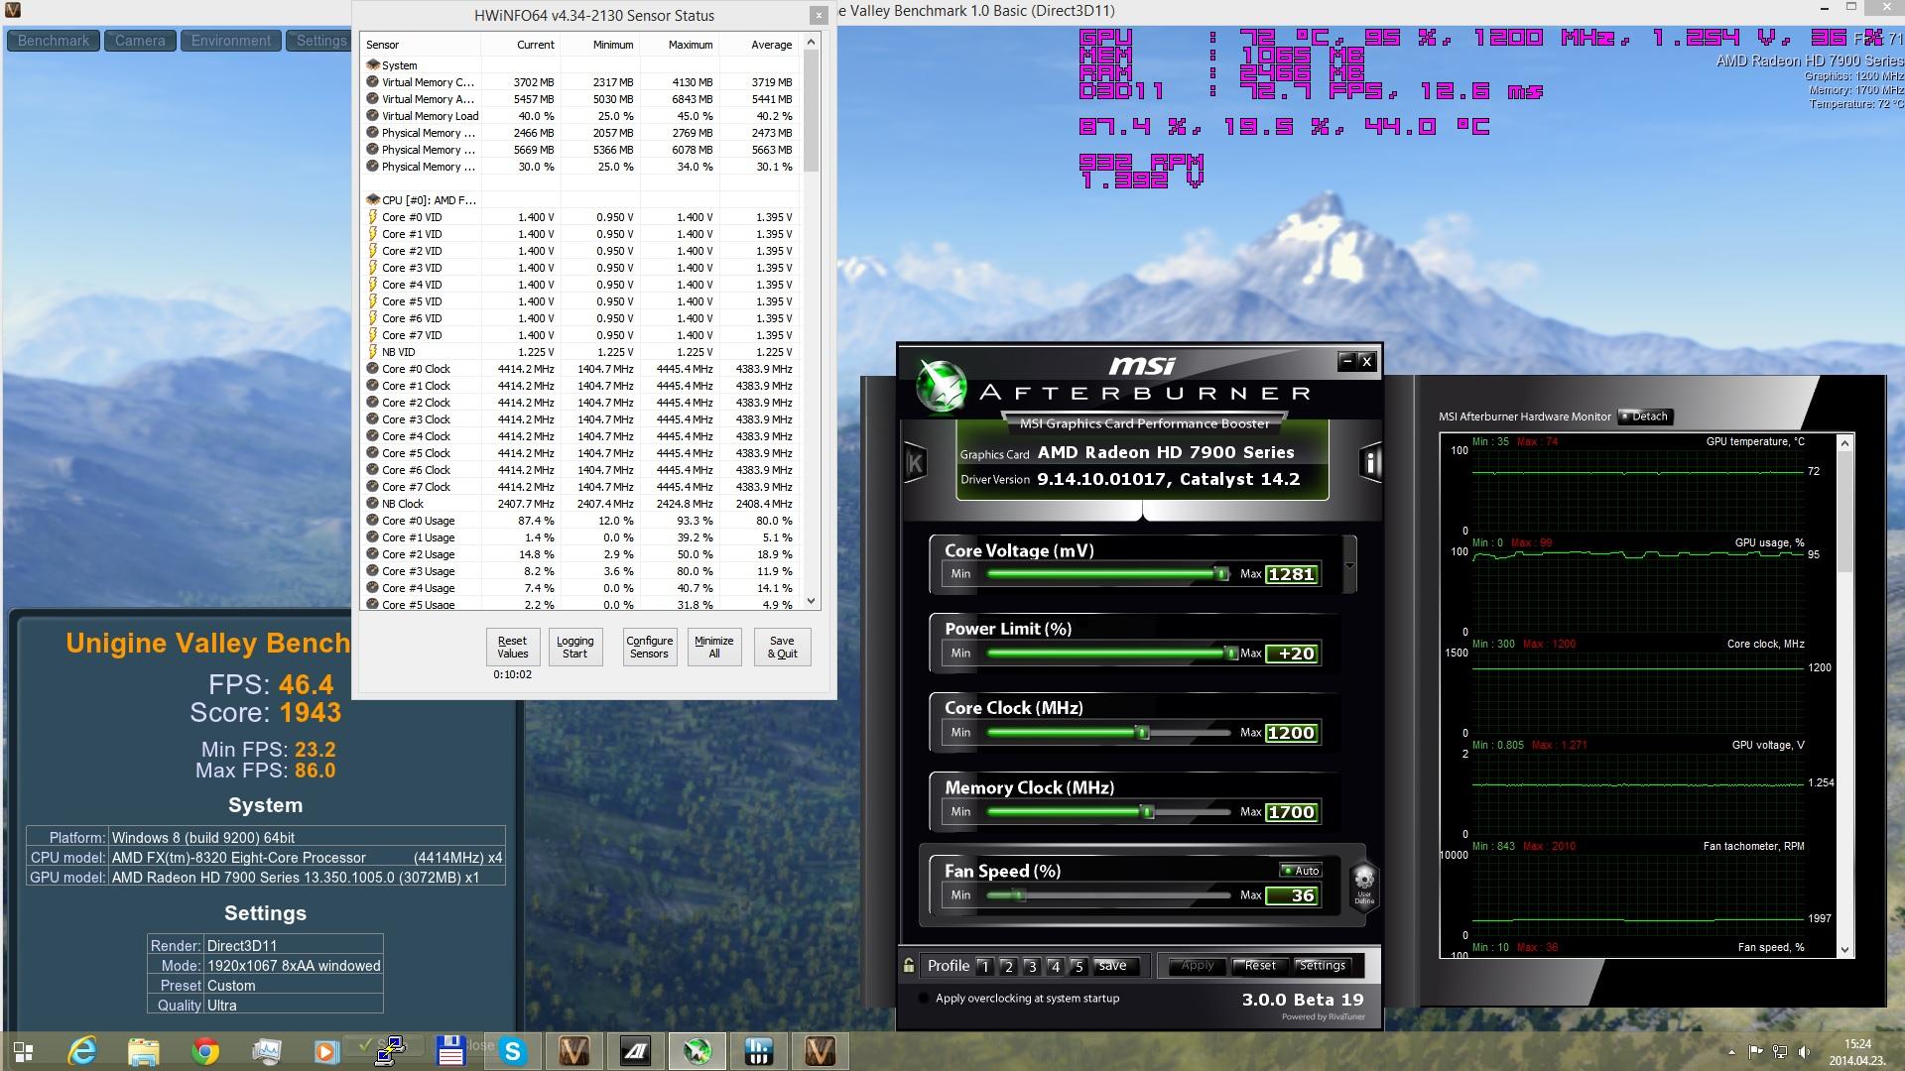The width and height of the screenshot is (1905, 1071).
Task: Switch to MSI Afterburner taskbar icon
Action: (x=698, y=1051)
